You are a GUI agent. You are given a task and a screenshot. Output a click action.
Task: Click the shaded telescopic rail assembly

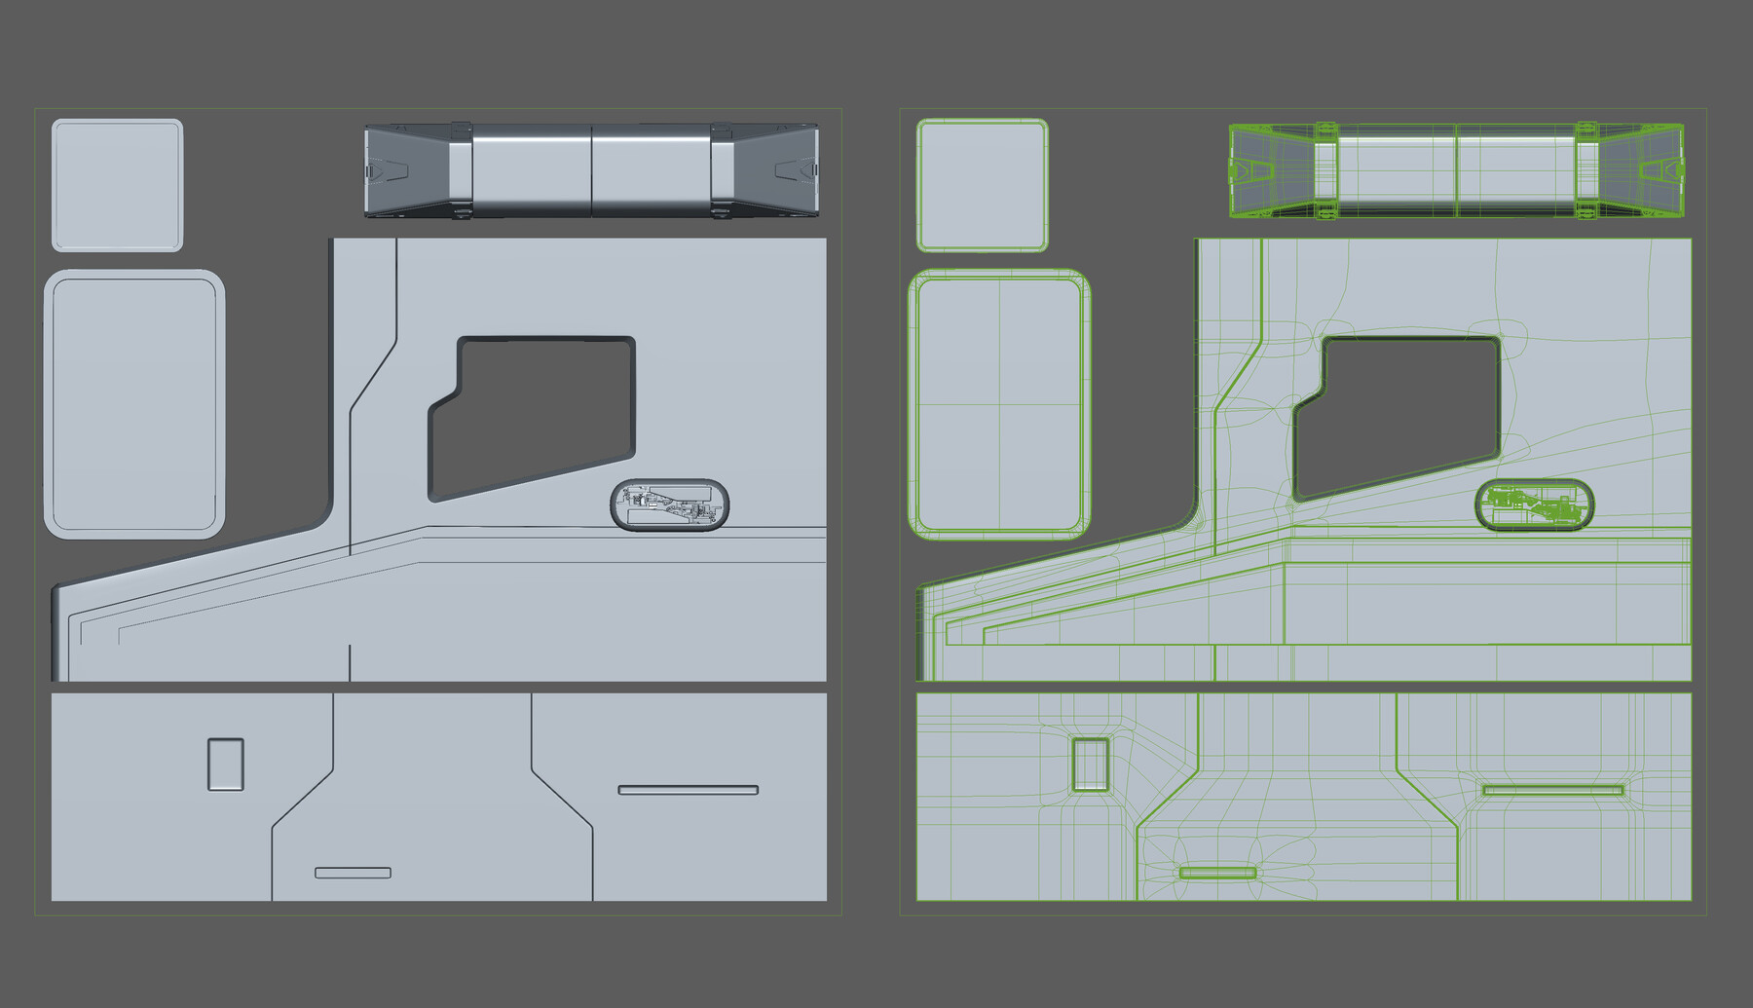(x=587, y=168)
